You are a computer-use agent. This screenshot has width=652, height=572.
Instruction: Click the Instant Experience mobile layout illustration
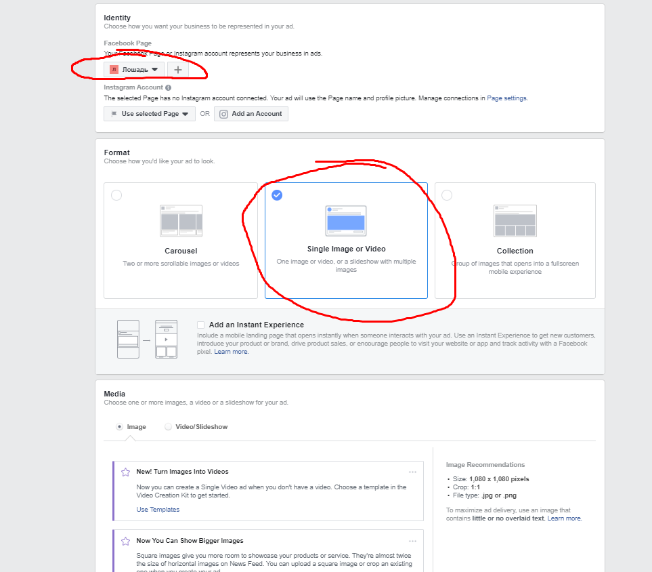(x=147, y=339)
